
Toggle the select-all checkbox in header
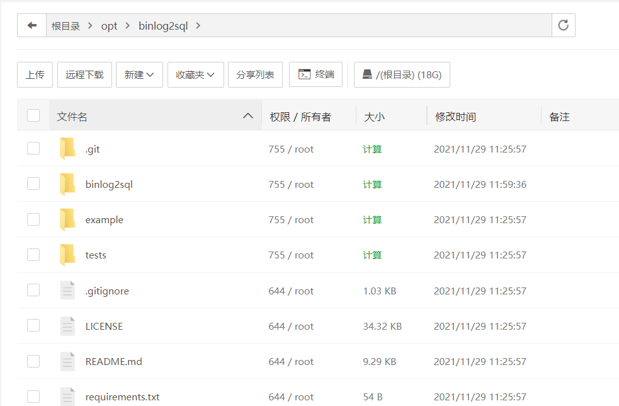(33, 115)
